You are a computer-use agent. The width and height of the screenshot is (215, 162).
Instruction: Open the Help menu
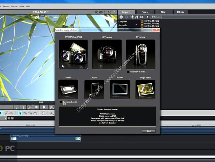(x=28, y=6)
